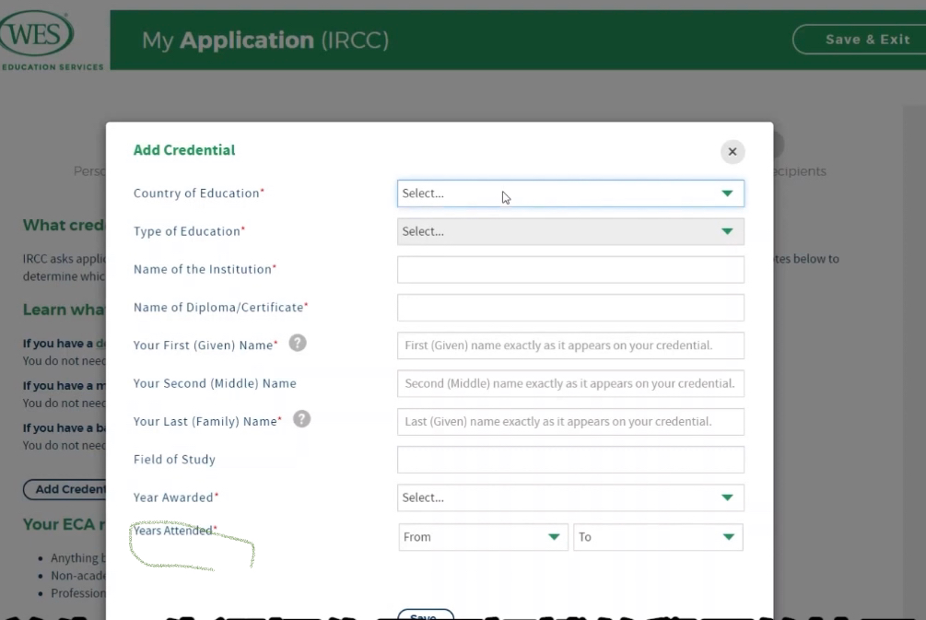
Task: Click the First (Given) Name input
Action: (x=570, y=345)
